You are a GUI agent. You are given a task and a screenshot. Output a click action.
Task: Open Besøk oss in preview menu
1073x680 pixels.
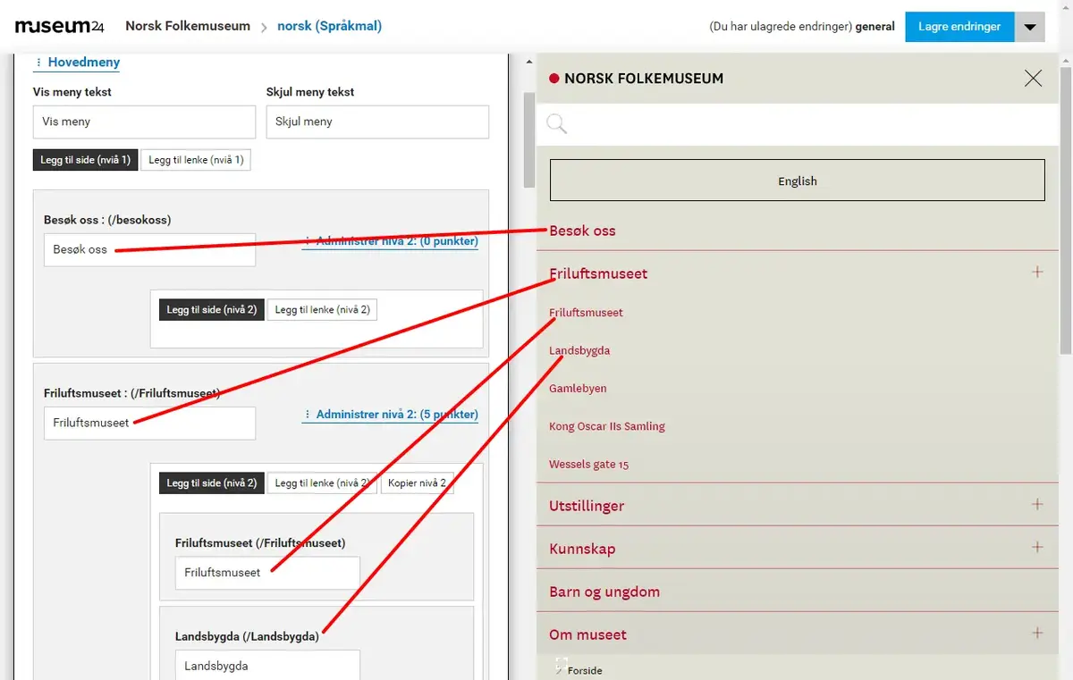tap(582, 231)
